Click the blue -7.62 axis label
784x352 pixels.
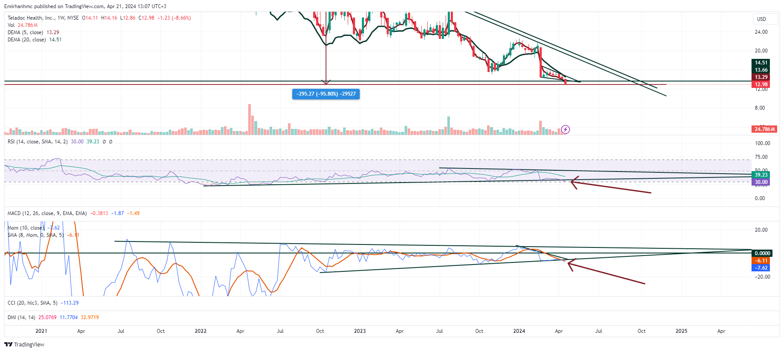click(761, 268)
